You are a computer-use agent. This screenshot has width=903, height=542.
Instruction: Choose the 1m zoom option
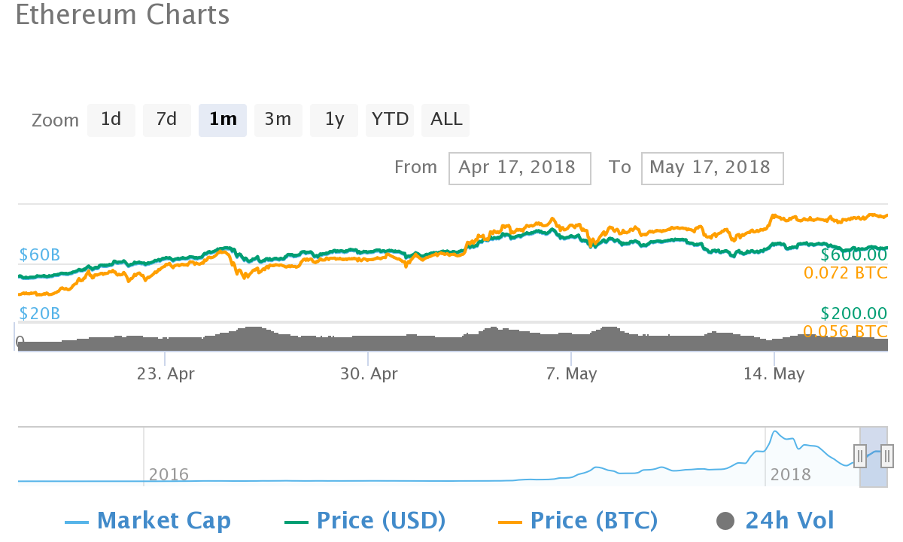pos(223,120)
